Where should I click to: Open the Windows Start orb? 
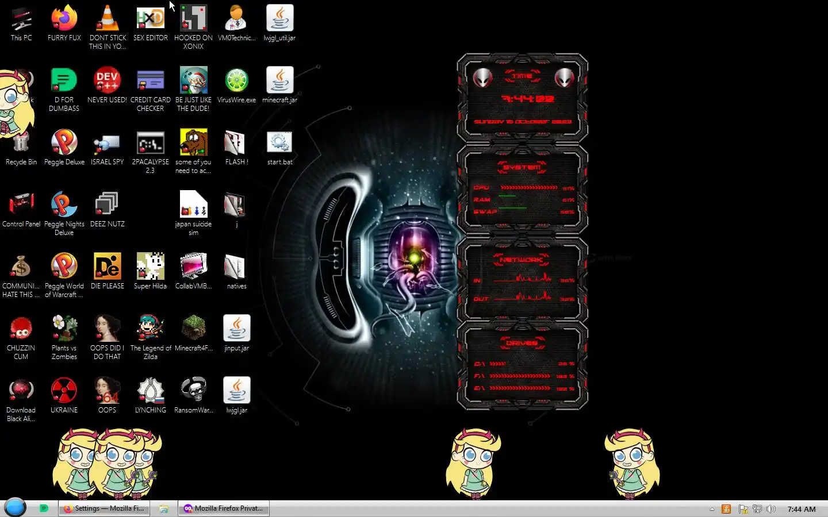(x=15, y=508)
